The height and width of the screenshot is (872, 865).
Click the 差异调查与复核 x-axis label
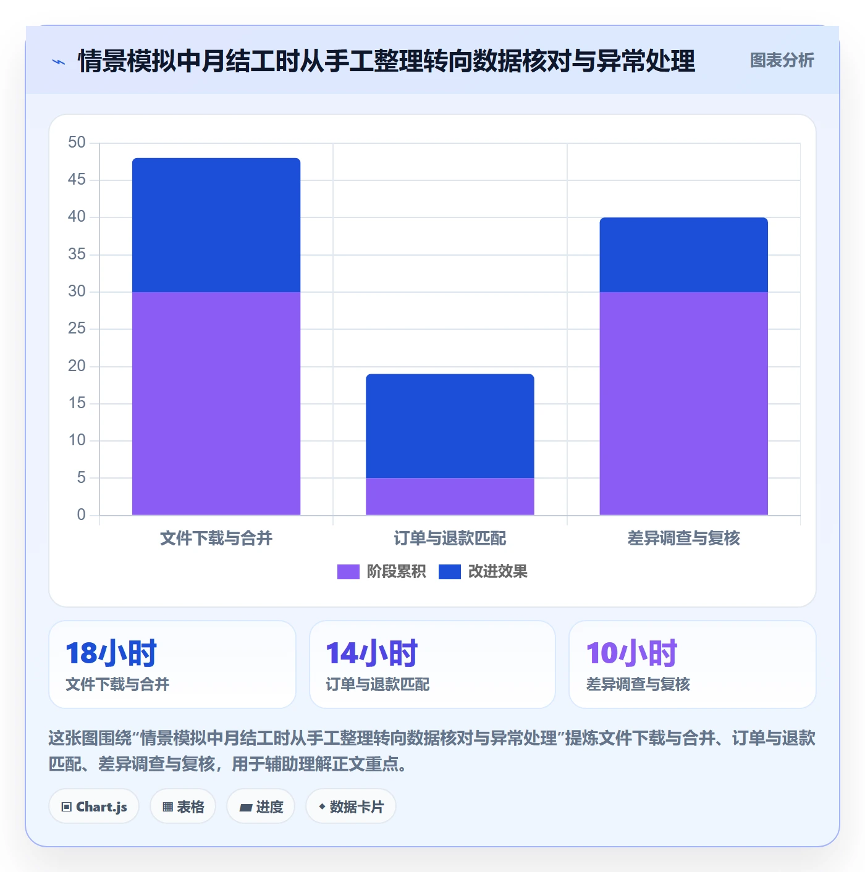point(684,539)
